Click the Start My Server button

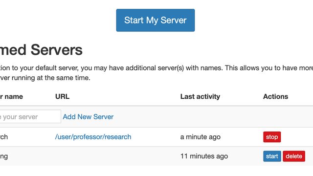pyautogui.click(x=156, y=20)
